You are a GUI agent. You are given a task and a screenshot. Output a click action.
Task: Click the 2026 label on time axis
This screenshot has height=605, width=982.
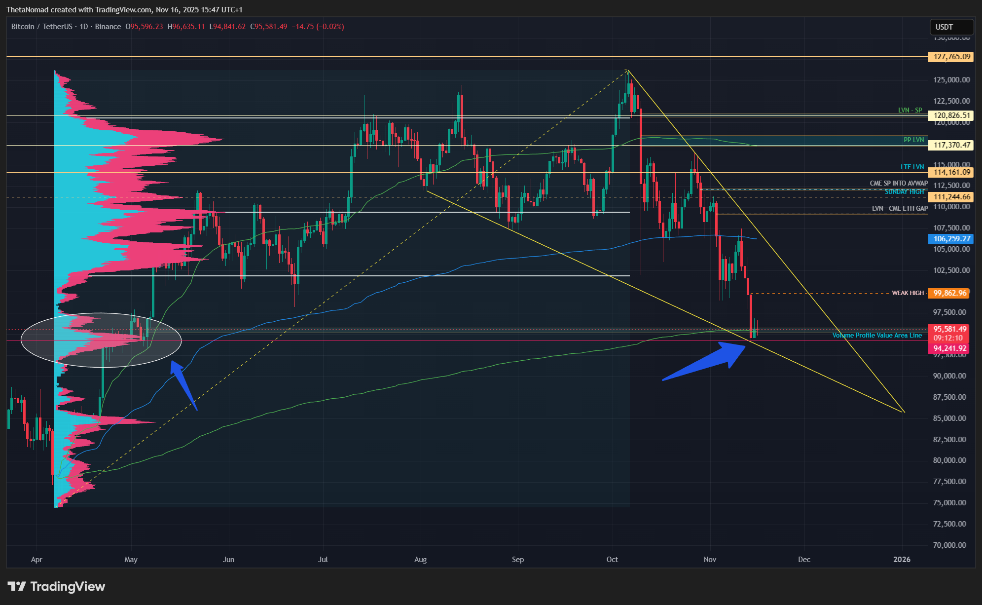902,560
